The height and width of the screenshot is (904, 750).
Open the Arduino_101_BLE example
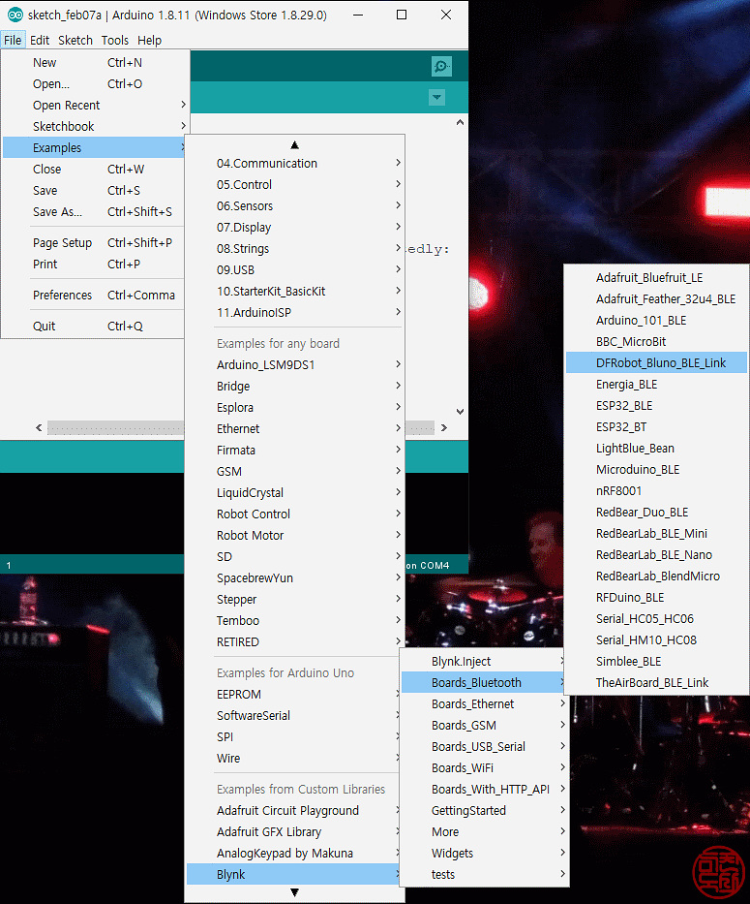point(656,321)
